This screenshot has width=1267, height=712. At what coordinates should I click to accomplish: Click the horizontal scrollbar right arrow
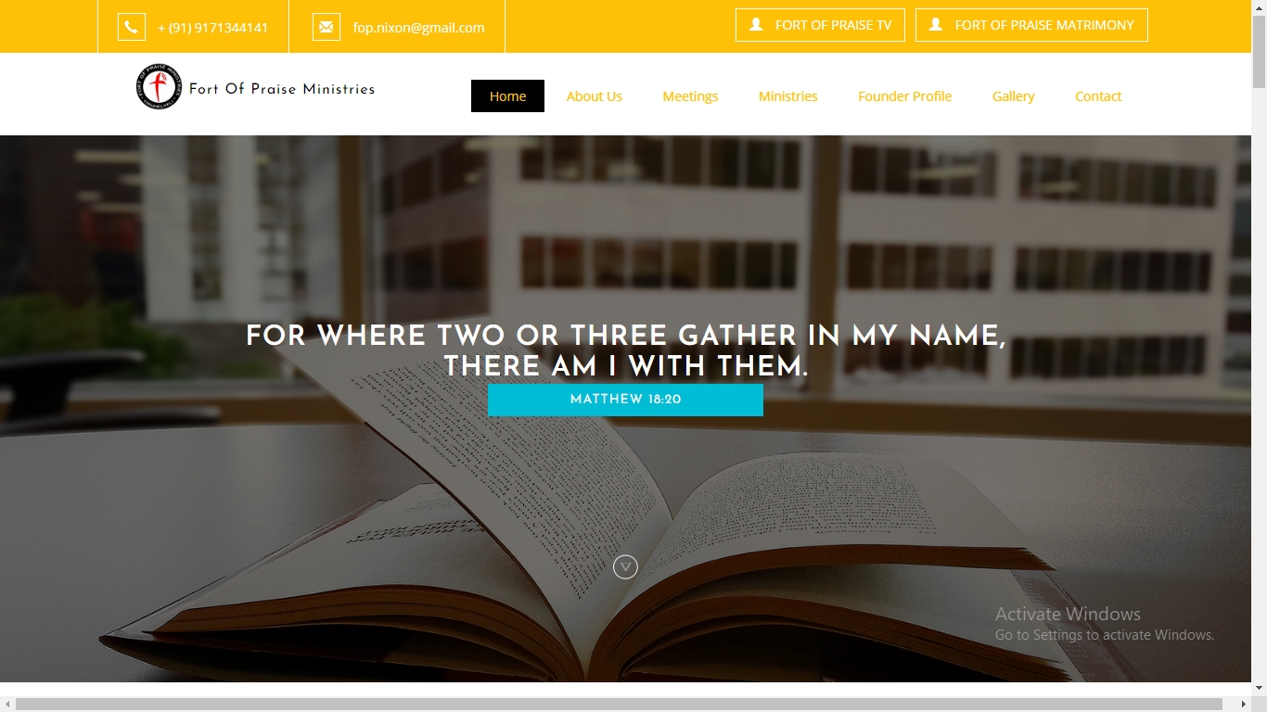tap(1243, 705)
